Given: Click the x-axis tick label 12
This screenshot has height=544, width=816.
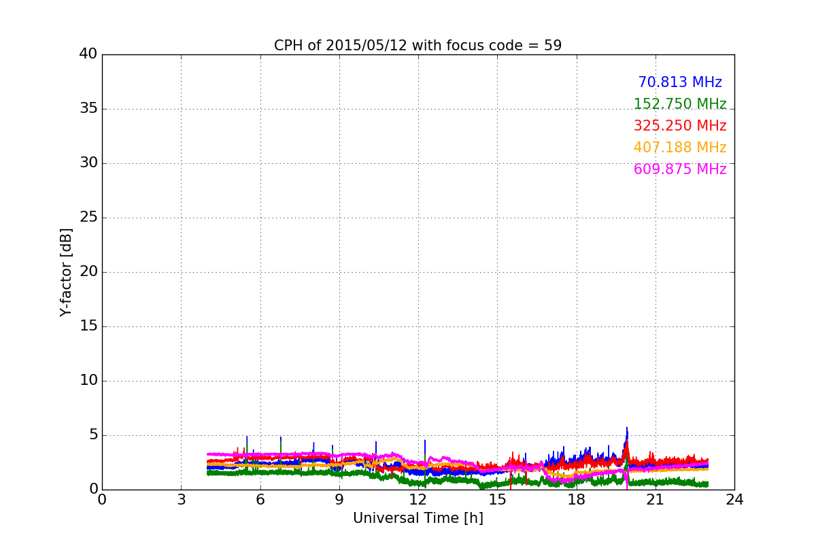Looking at the screenshot, I should coord(418,499).
